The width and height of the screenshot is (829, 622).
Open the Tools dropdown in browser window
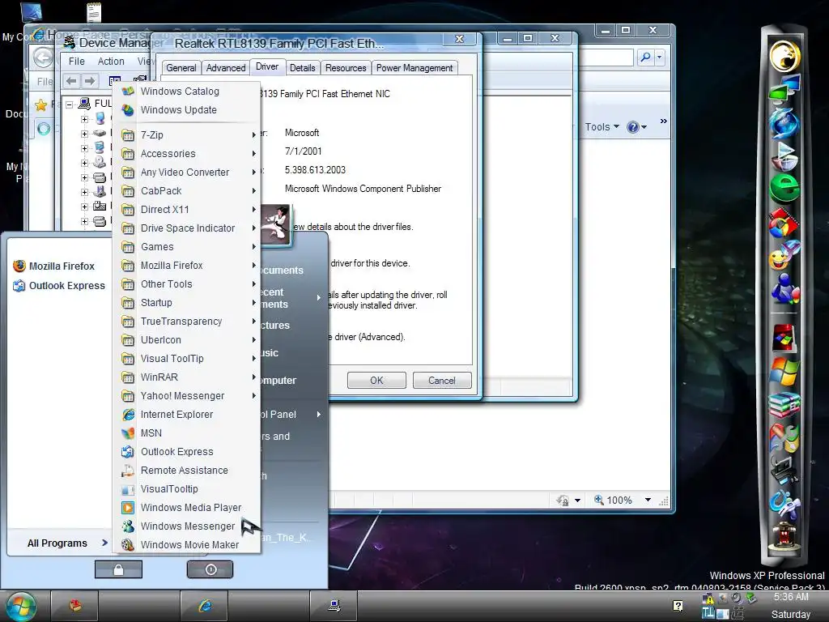pos(602,127)
